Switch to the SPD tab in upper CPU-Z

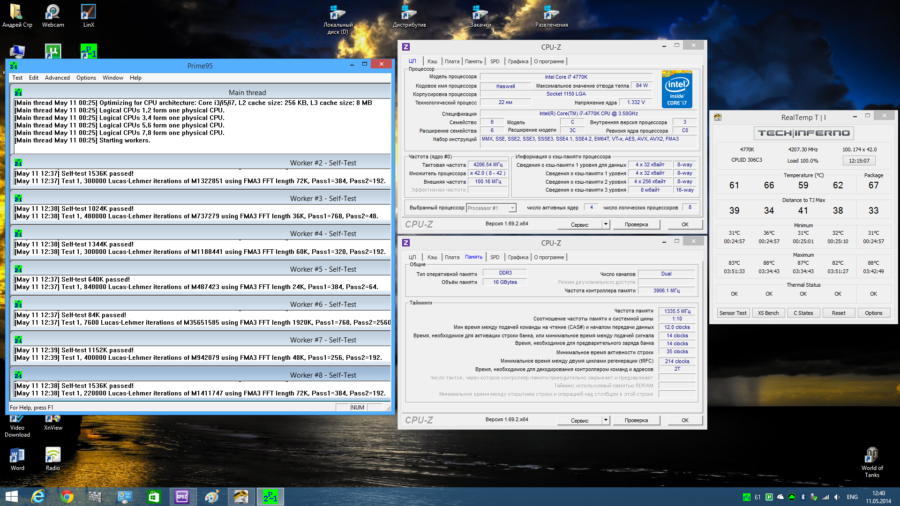click(x=495, y=61)
